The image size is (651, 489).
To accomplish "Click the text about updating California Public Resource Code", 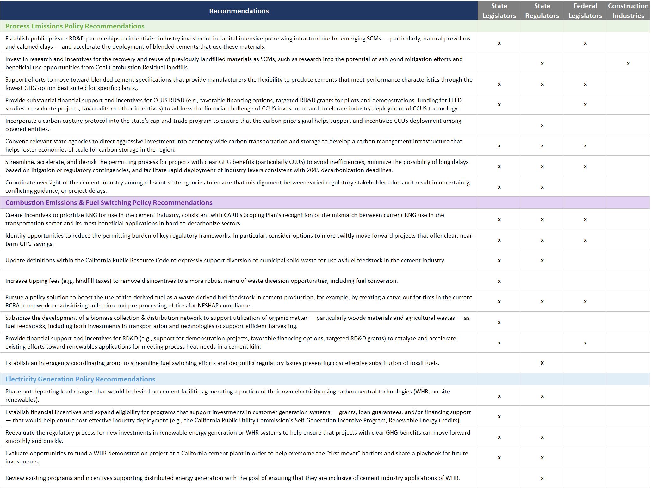I will click(225, 260).
